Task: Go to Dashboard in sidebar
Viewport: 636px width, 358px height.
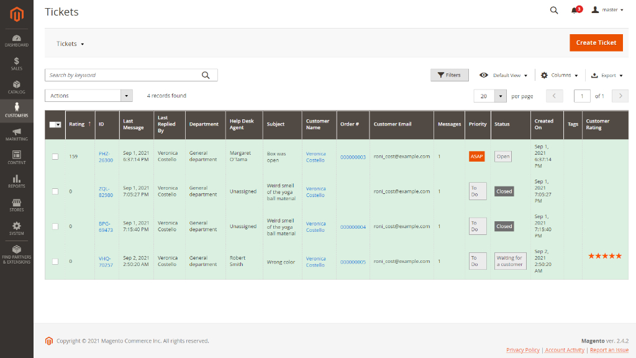Action: [17, 41]
